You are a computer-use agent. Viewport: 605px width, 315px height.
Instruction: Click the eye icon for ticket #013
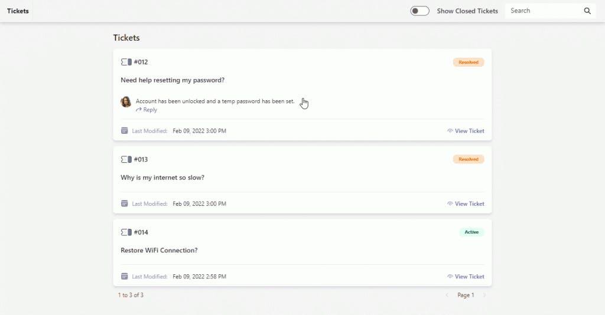tap(450, 204)
